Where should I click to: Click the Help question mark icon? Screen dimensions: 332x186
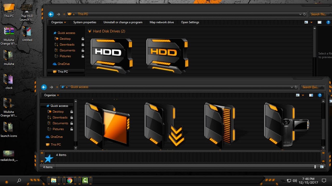point(320,95)
